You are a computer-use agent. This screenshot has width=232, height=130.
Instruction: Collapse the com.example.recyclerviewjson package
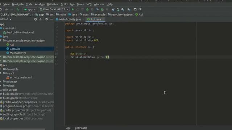(x=1, y=40)
